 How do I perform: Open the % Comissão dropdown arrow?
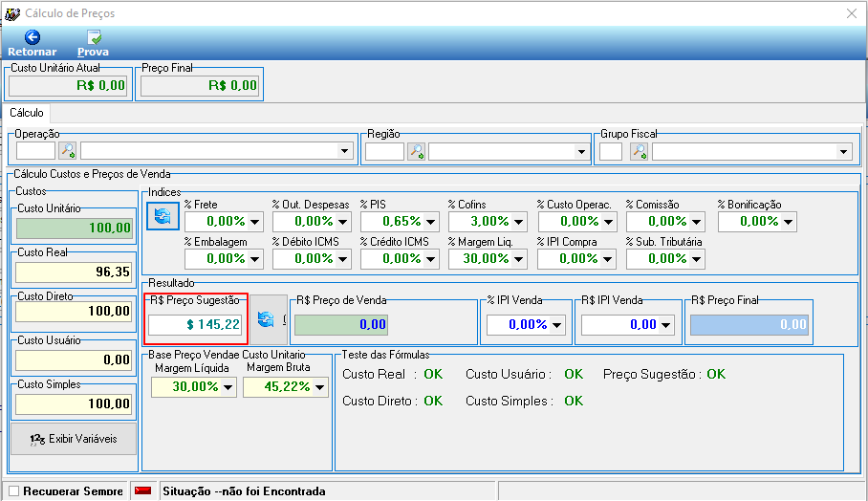tap(696, 222)
